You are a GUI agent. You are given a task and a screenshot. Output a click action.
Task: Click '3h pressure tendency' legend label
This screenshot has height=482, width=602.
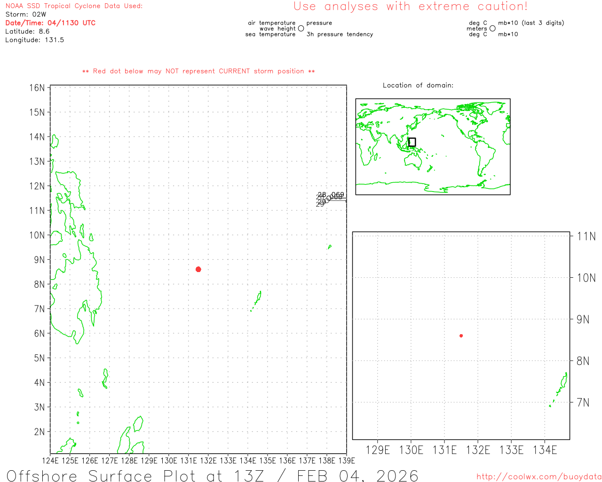click(x=340, y=34)
